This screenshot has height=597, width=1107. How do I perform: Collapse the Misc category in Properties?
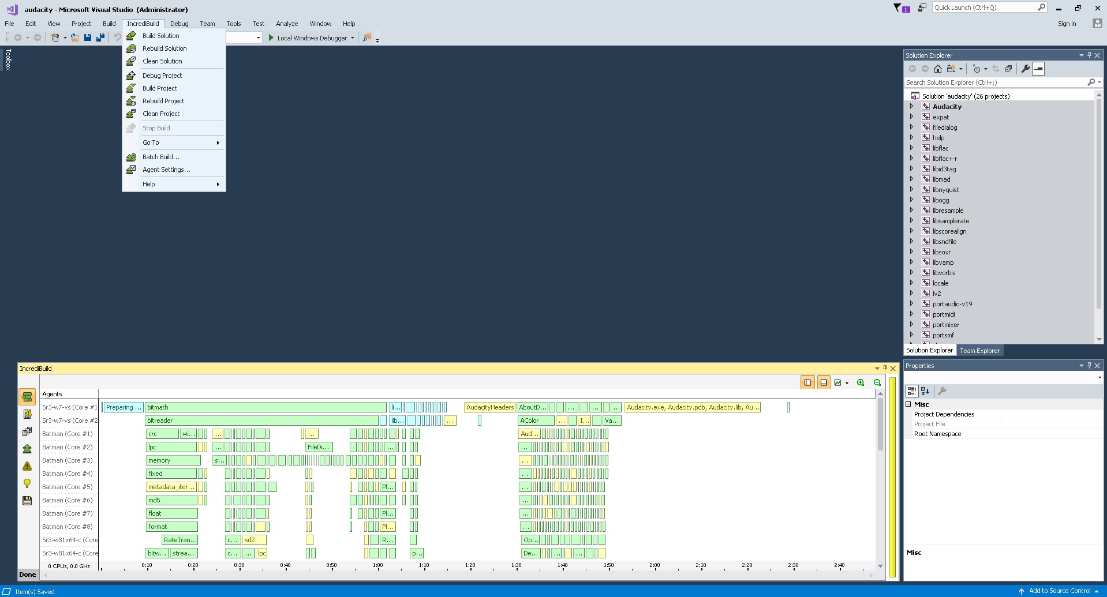click(x=908, y=404)
